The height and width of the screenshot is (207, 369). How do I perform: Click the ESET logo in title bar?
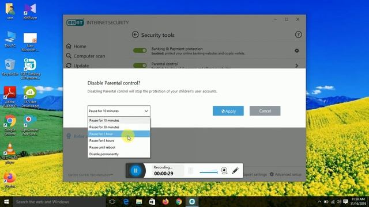click(75, 22)
